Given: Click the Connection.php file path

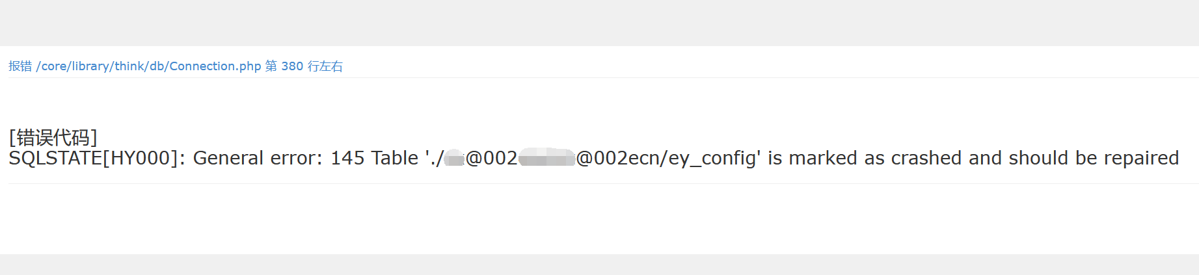Looking at the screenshot, I should [148, 66].
